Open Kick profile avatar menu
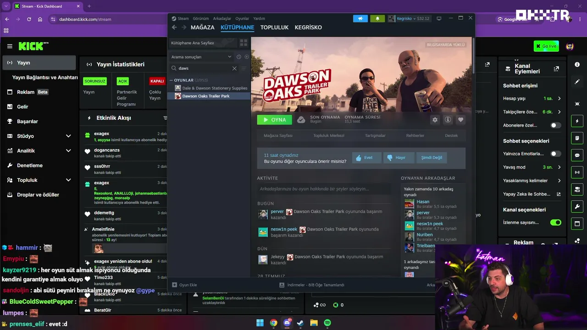 [570, 46]
